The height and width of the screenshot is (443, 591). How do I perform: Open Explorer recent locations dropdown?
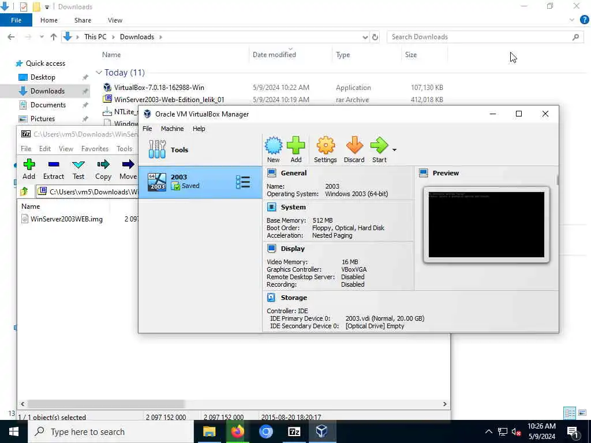pyautogui.click(x=42, y=37)
